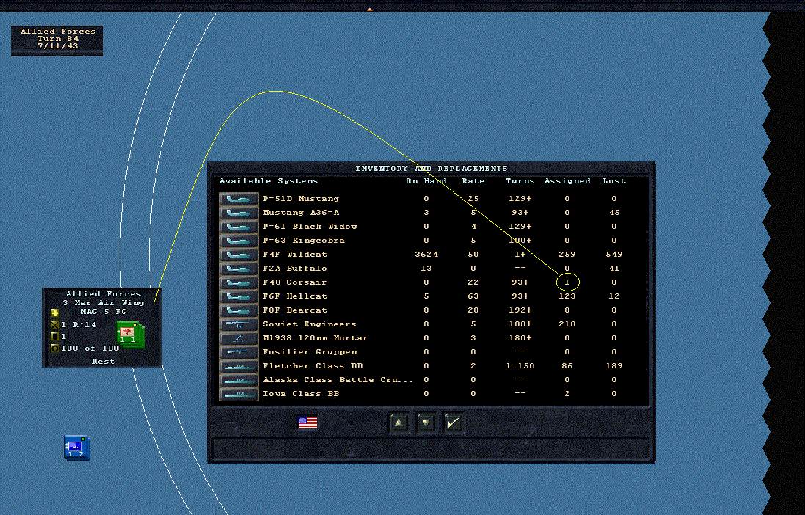Viewport: 805px width, 515px height.
Task: Click Soviet Engineers assigned value 210
Action: click(567, 324)
